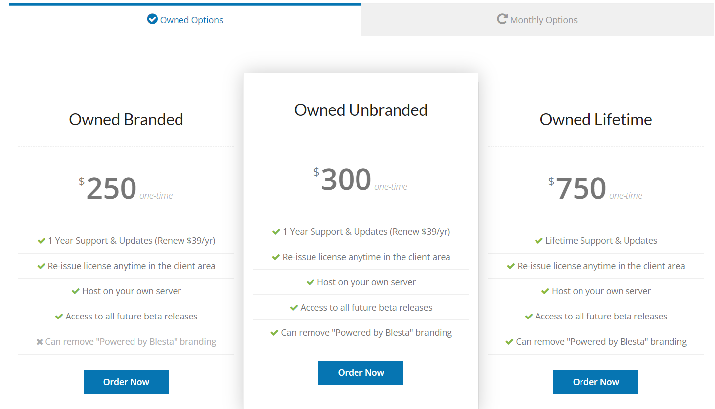Click Owned Branded's 1 Year Support checkmark
The image size is (715, 409).
(42, 241)
